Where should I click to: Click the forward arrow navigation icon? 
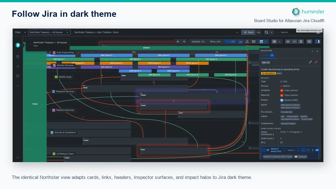tap(184, 41)
